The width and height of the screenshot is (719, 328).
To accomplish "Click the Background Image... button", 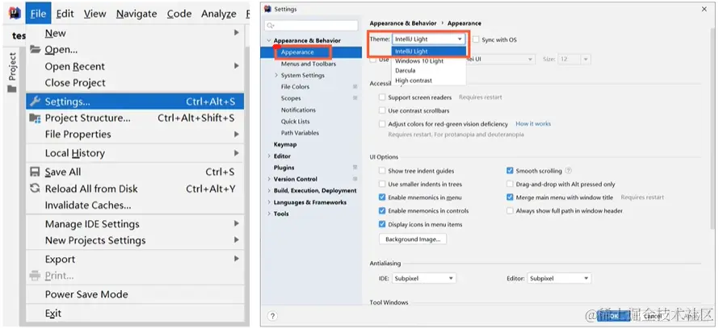I will tap(413, 239).
